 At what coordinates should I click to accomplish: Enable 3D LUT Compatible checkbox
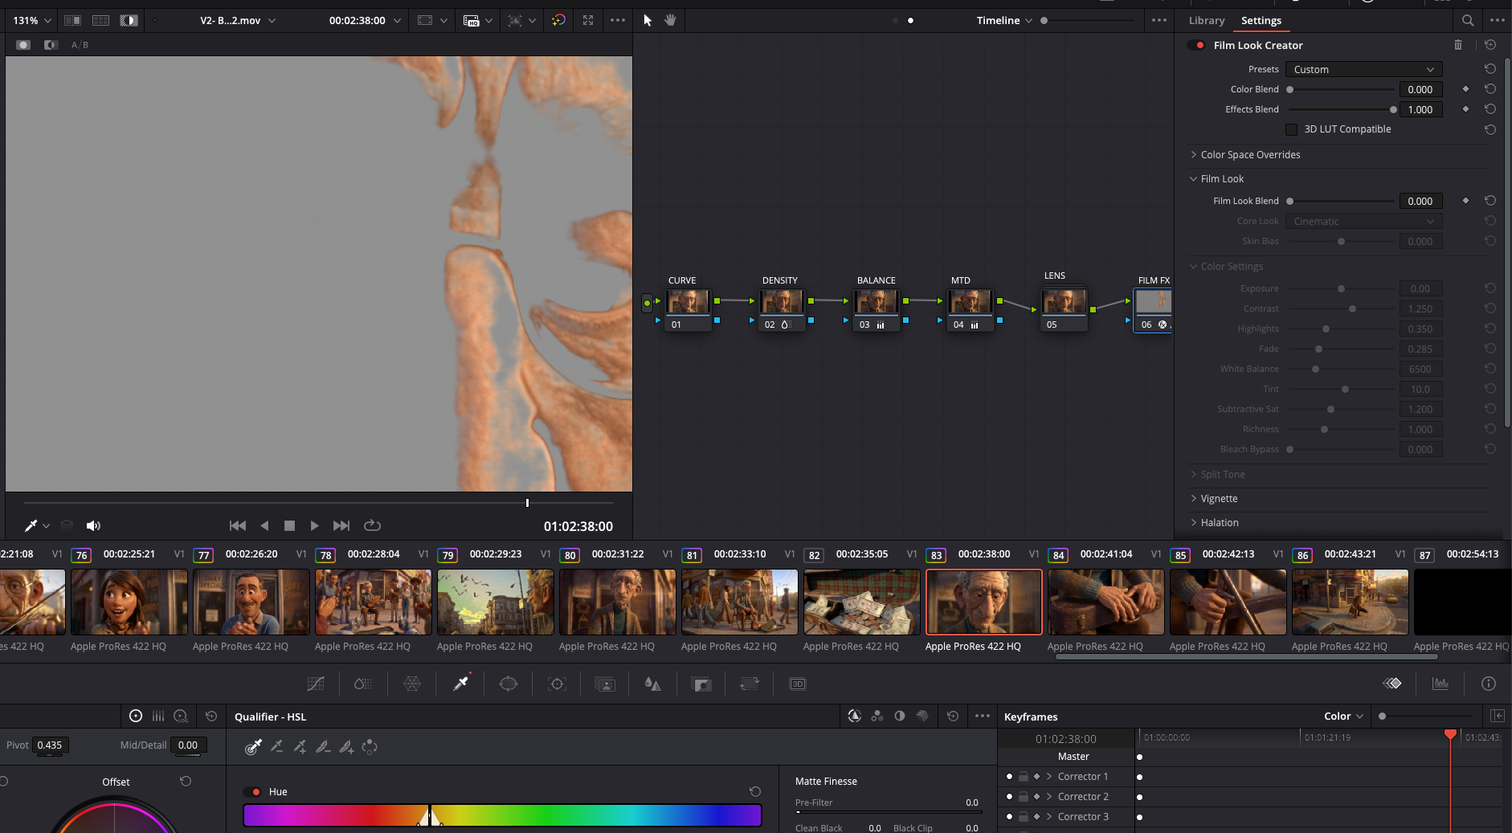[x=1292, y=129]
